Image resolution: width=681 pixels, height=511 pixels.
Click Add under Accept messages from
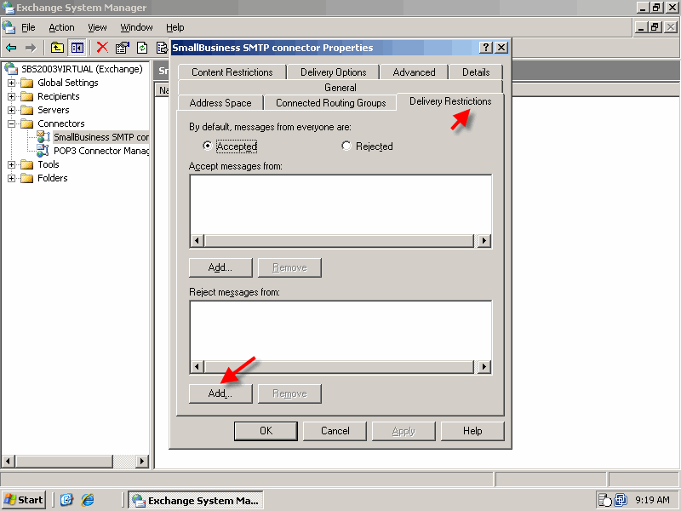click(220, 267)
